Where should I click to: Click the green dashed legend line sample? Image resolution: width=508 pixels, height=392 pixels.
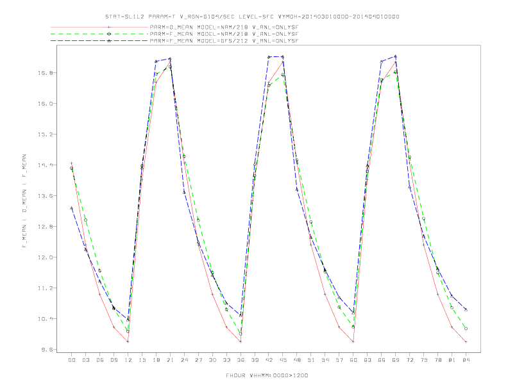[x=99, y=34]
